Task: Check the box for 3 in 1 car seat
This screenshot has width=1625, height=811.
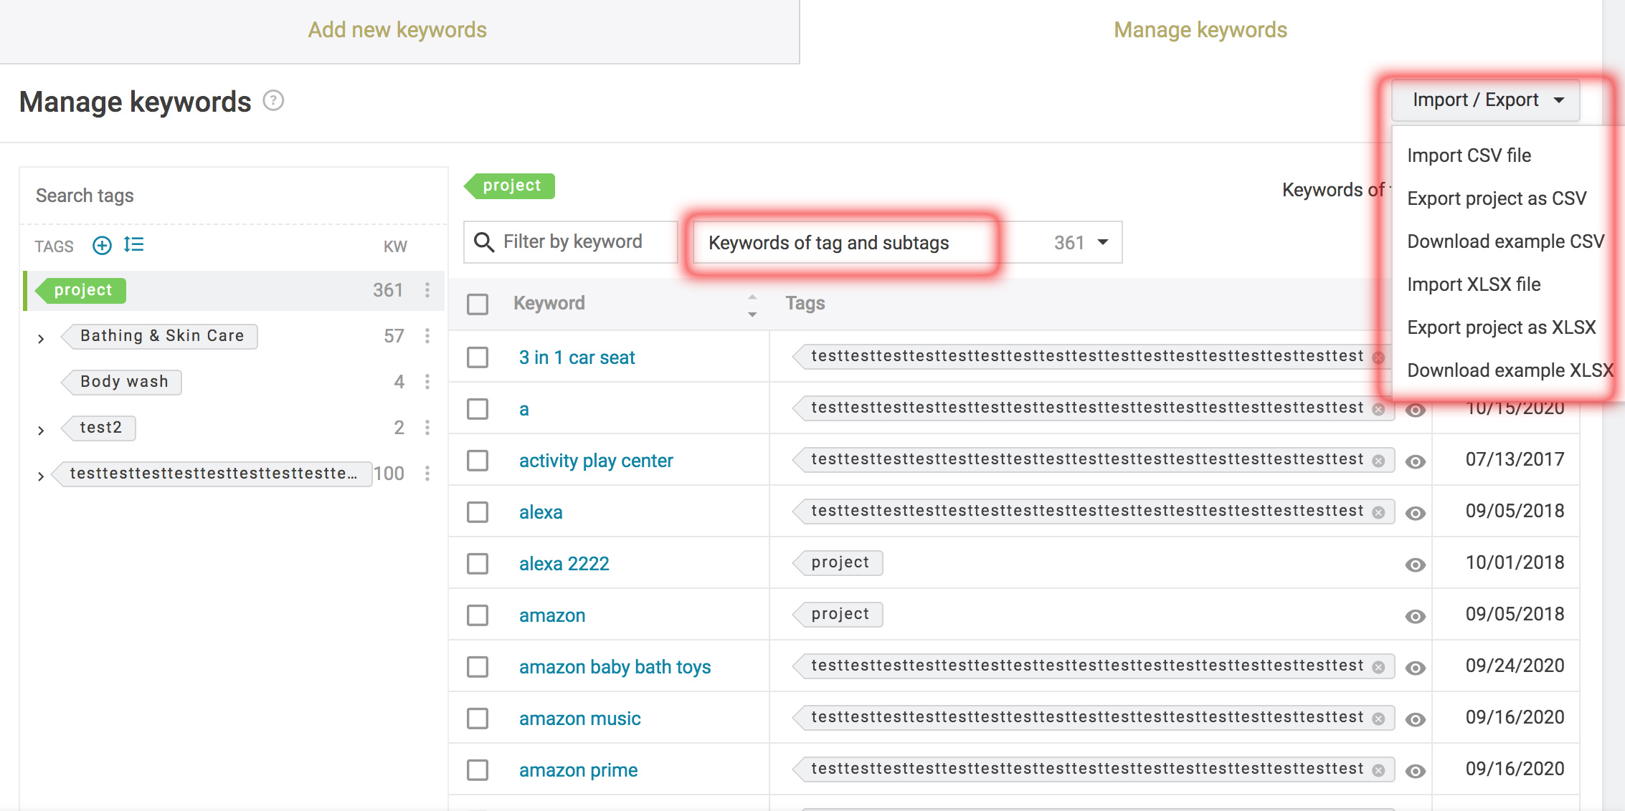Action: pos(478,357)
